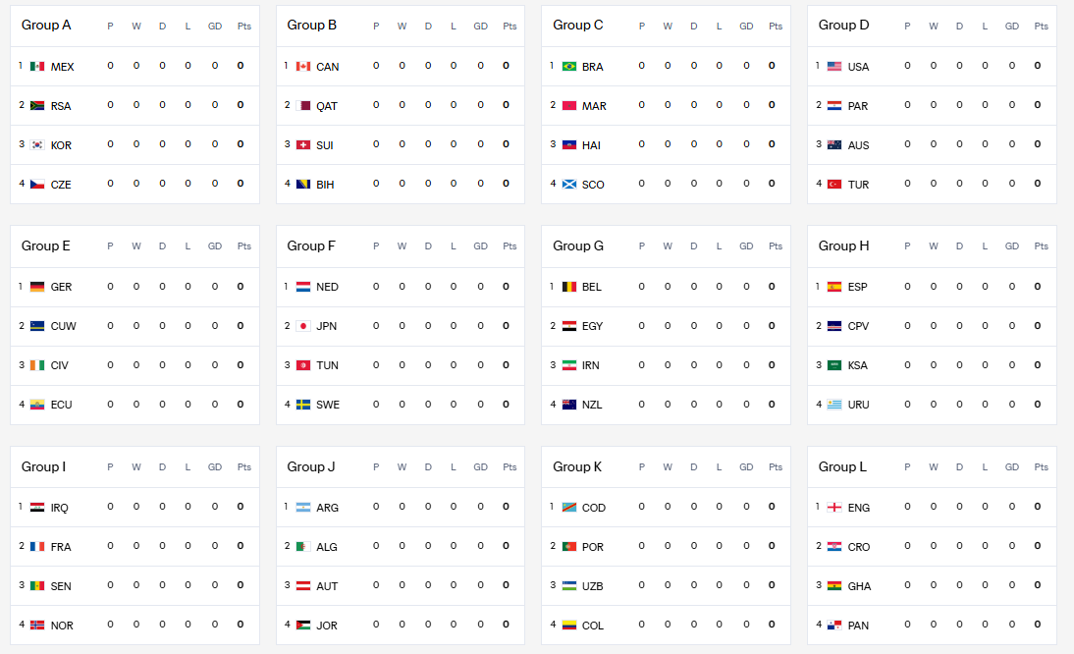
Task: Click the Canada flag icon in Group B
Action: coord(303,67)
